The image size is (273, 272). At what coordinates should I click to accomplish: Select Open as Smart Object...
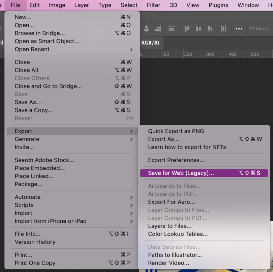pyautogui.click(x=72, y=41)
